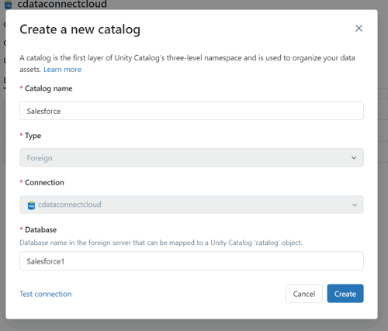Expand the chevron arrow in the Connection field
This screenshot has height=331, width=388.
click(355, 205)
